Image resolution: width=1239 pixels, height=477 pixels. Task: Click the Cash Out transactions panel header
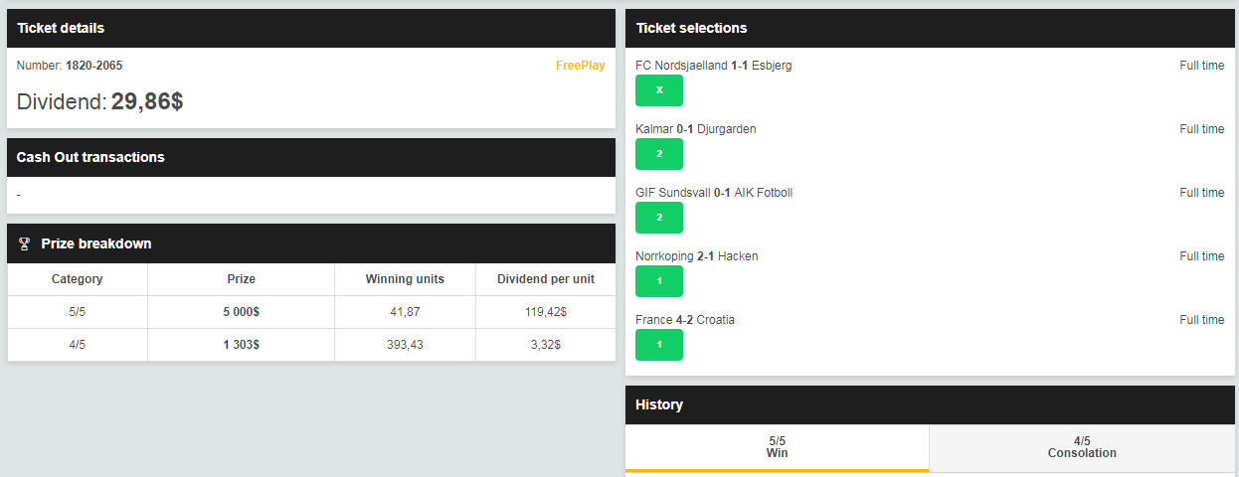311,157
